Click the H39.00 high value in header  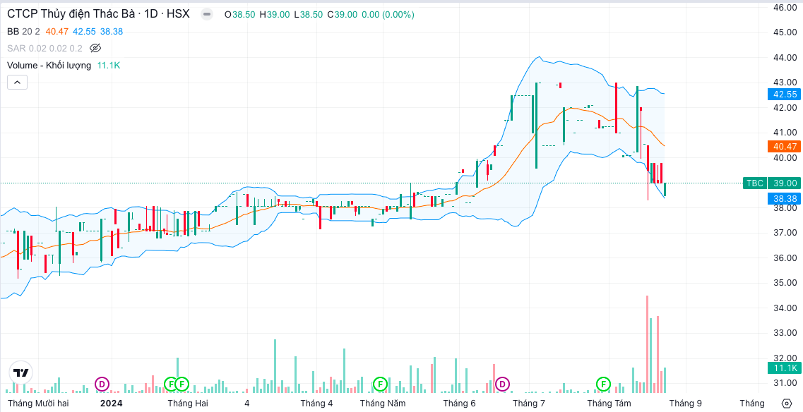click(x=275, y=15)
